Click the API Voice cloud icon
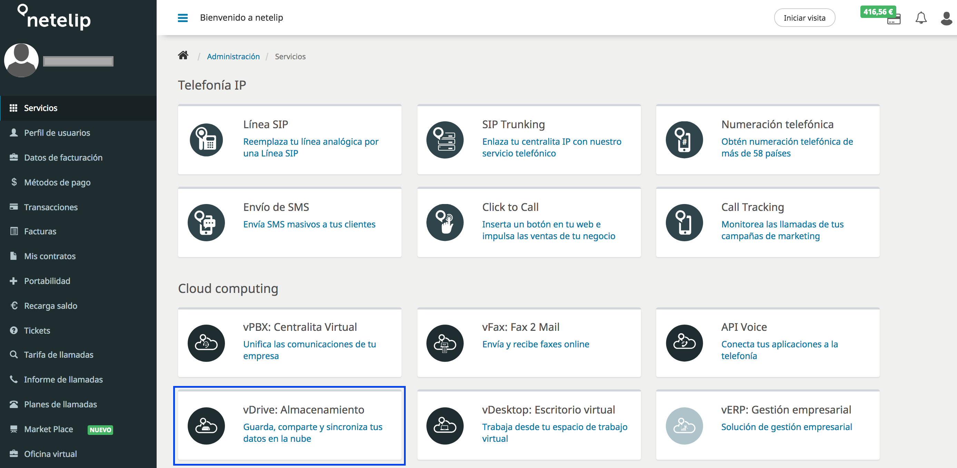 684,343
